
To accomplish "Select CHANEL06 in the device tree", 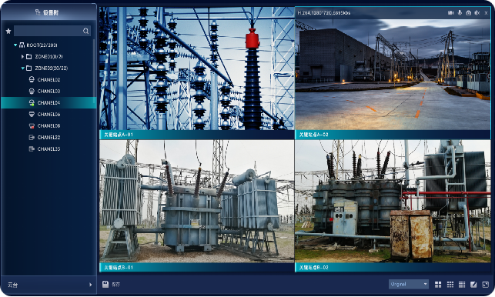I will coord(49,114).
